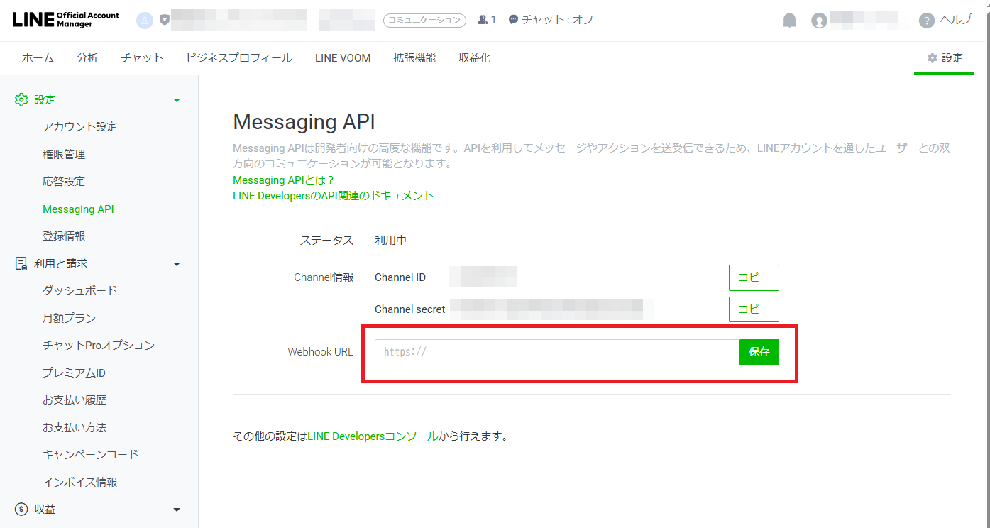Collapse the 利用と請求 sidebar section

click(x=177, y=264)
